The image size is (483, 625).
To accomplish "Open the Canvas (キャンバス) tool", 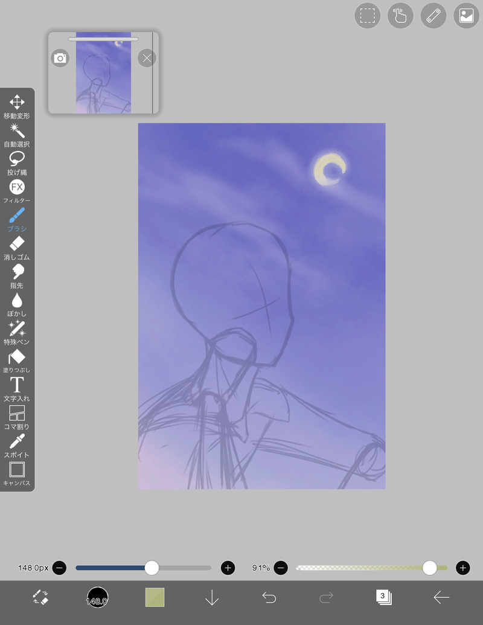I will [17, 474].
